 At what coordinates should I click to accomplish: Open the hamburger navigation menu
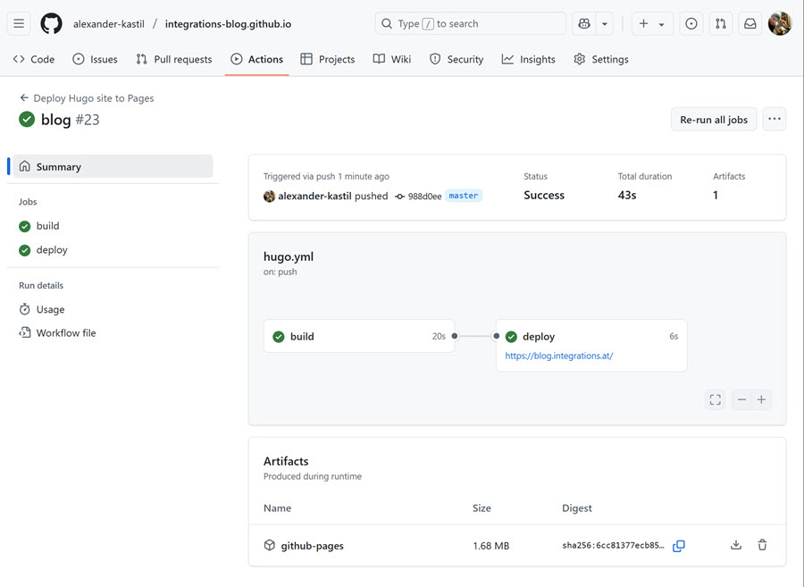[x=19, y=23]
